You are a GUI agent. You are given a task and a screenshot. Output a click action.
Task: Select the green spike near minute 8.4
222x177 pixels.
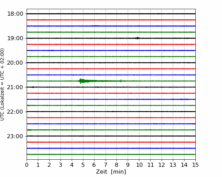tap(121, 81)
